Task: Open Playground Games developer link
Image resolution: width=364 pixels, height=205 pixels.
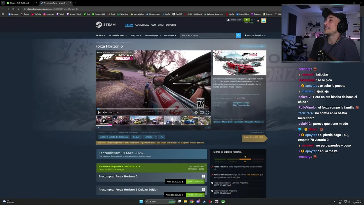Action: tap(241, 103)
